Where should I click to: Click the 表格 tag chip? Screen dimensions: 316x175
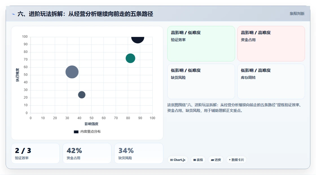click(198, 160)
